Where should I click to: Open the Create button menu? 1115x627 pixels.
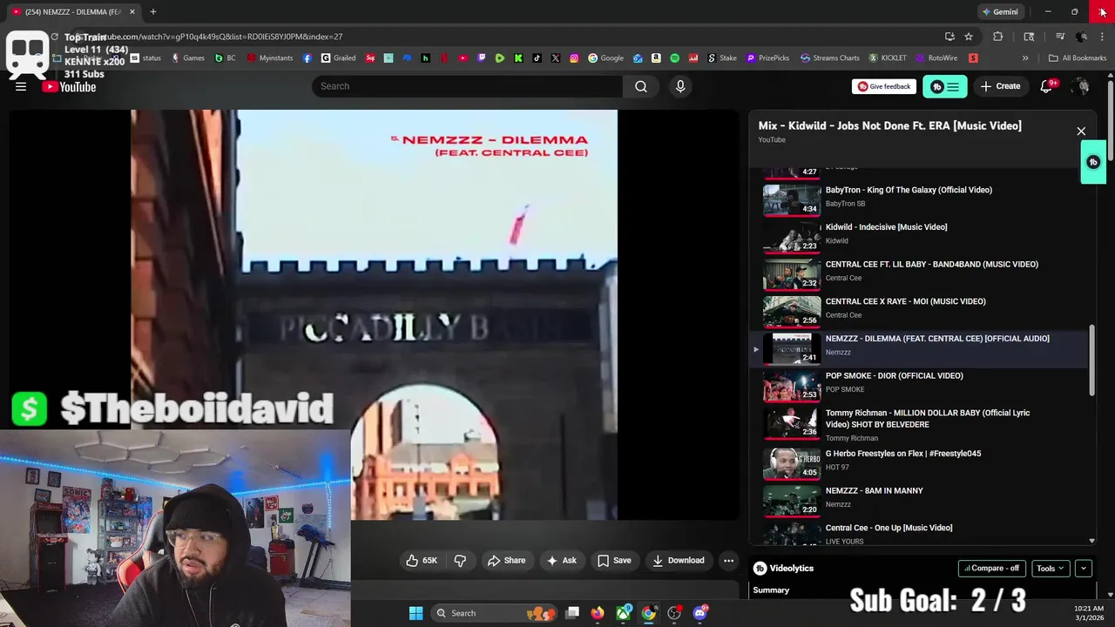pyautogui.click(x=1000, y=86)
